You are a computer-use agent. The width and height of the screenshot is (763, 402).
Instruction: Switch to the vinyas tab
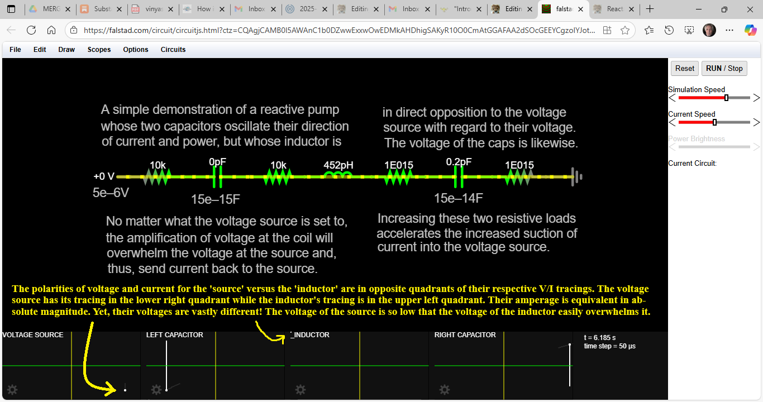(x=152, y=9)
